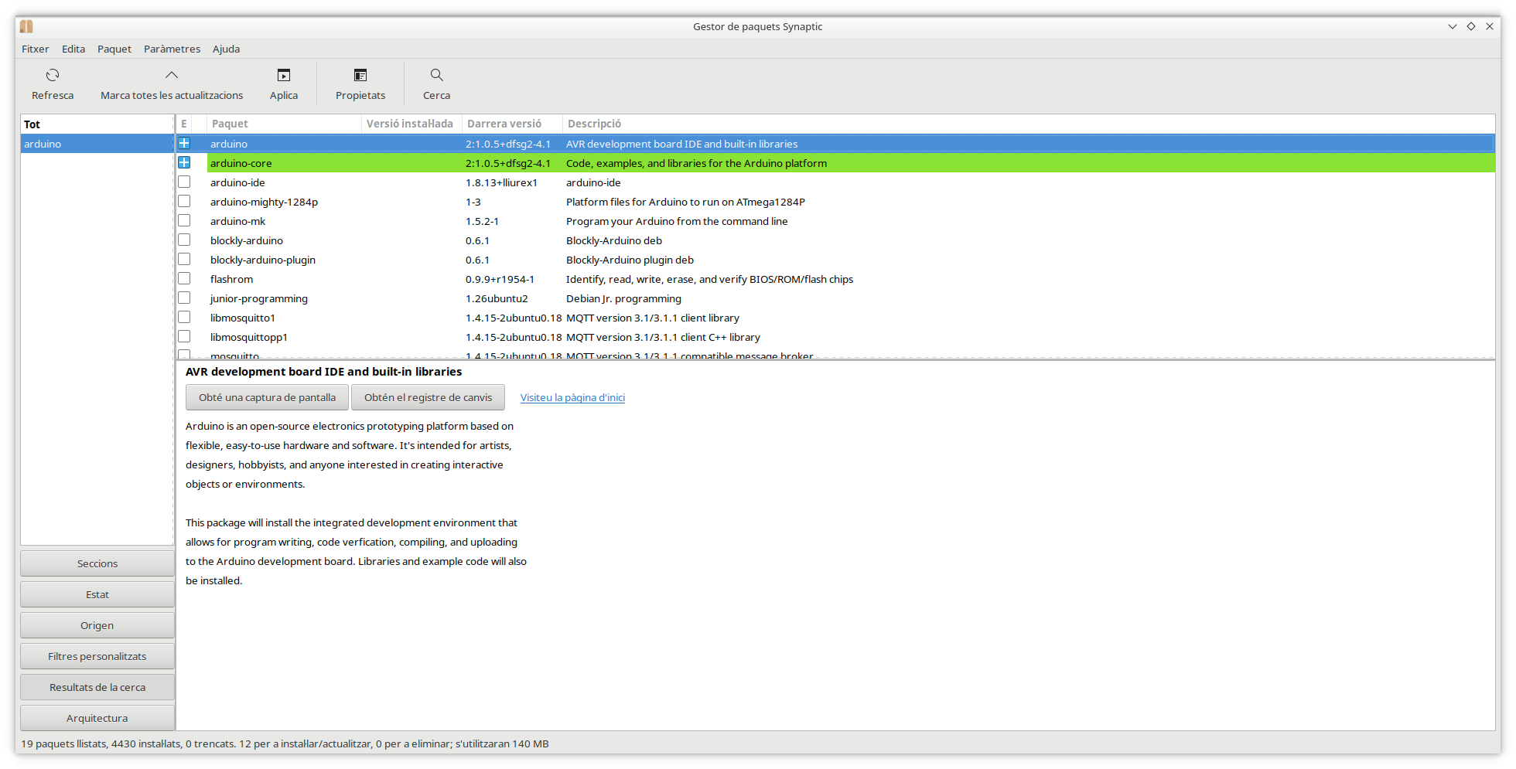Click Filtres personalitzats button
The height and width of the screenshot is (769, 1516).
[x=97, y=656]
